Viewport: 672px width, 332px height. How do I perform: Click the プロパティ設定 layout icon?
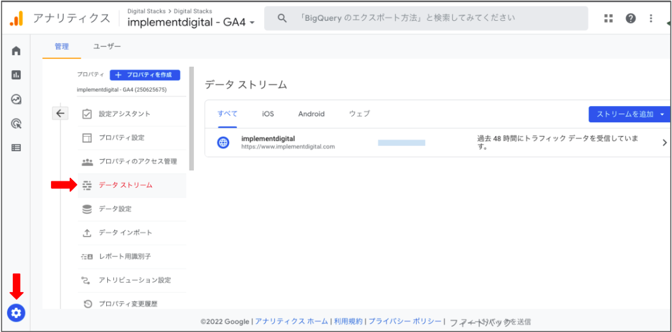coord(87,138)
